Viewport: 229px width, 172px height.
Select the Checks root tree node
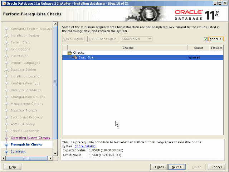coord(79,53)
